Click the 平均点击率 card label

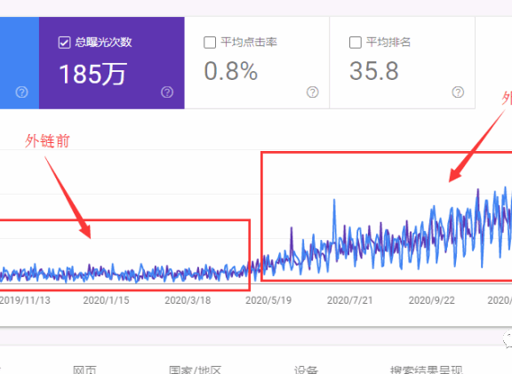[249, 43]
